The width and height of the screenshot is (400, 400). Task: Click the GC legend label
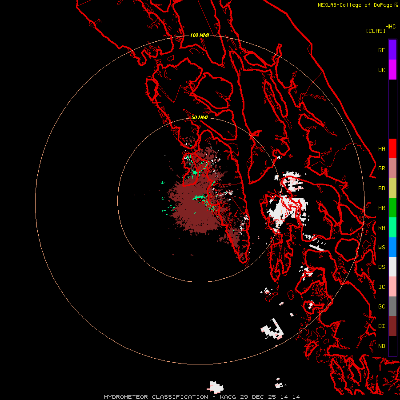(381, 307)
